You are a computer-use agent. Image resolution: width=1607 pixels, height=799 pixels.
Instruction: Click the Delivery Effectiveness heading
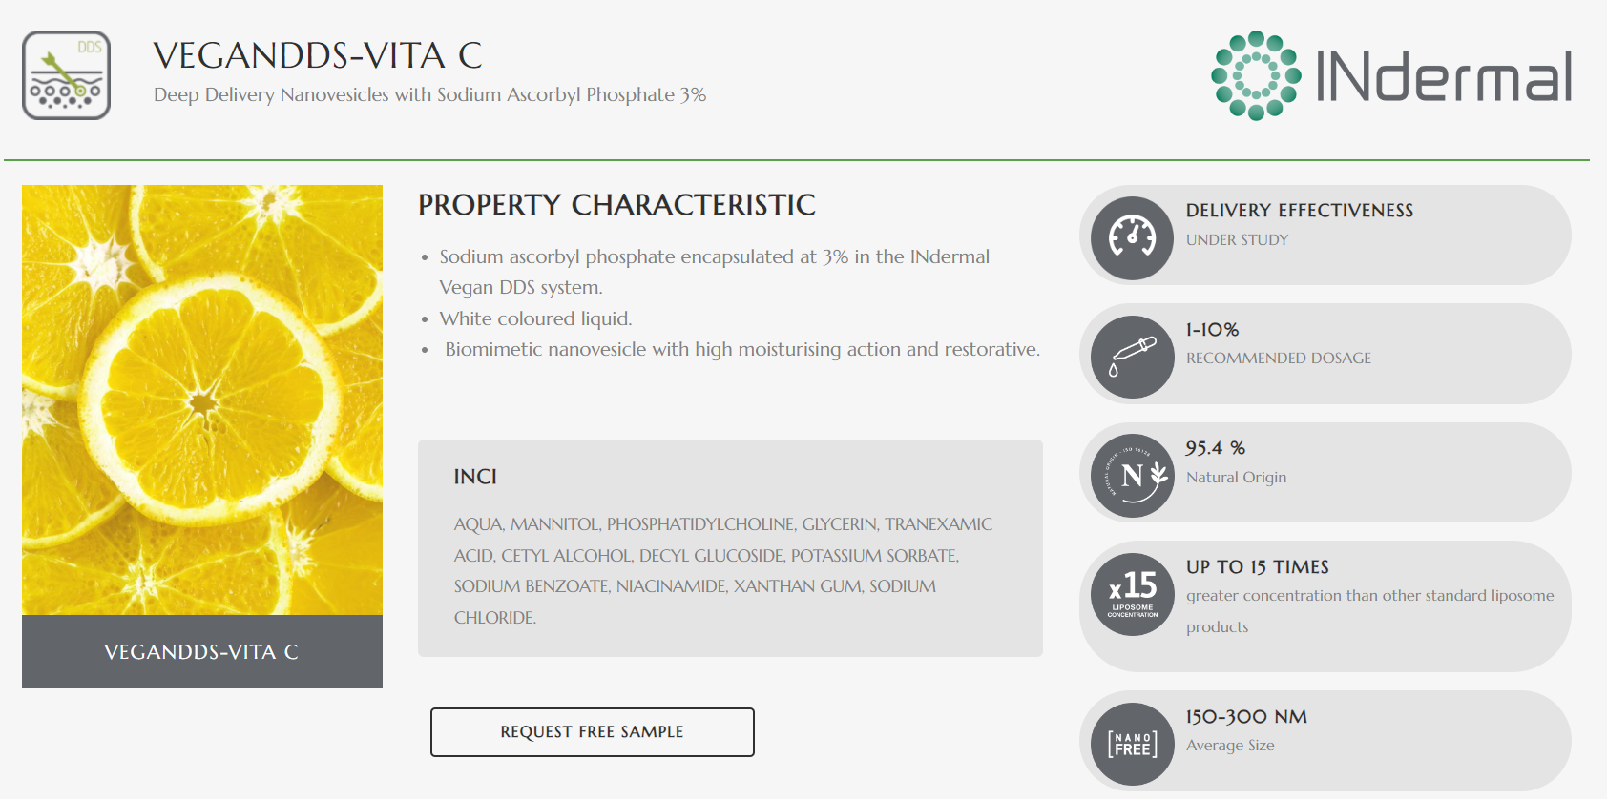(x=1299, y=211)
